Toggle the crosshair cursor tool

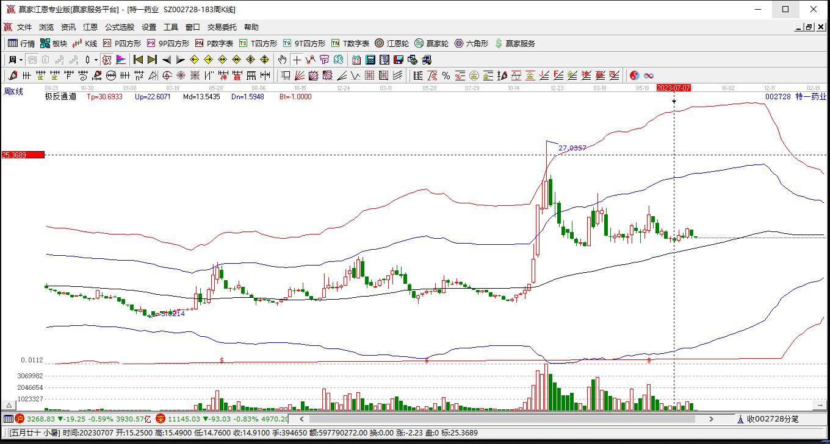coord(297,60)
